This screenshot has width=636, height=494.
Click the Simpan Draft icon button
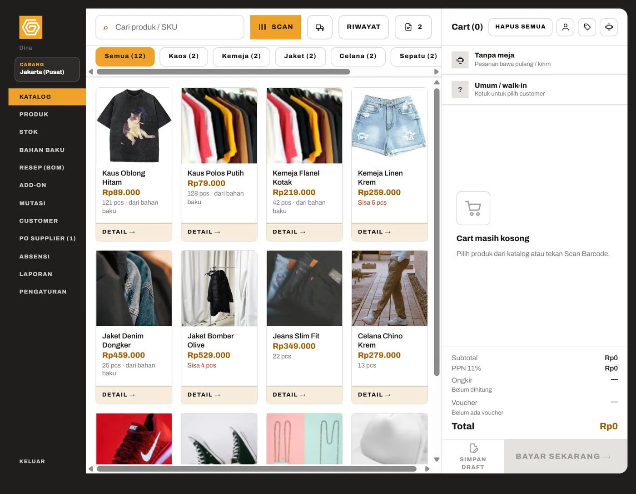coord(473,457)
